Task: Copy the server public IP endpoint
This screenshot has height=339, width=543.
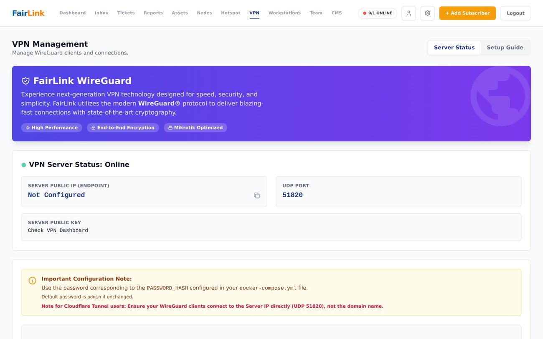Action: (256, 195)
